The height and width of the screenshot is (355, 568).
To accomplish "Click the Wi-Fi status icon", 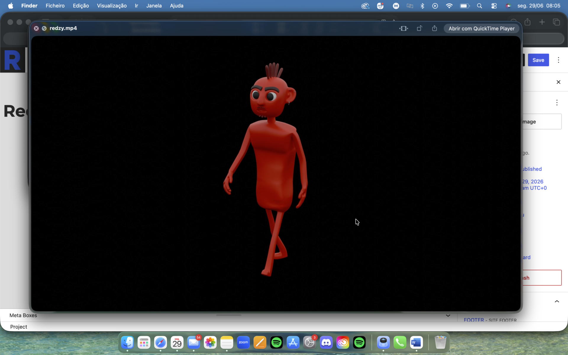I will (x=449, y=6).
